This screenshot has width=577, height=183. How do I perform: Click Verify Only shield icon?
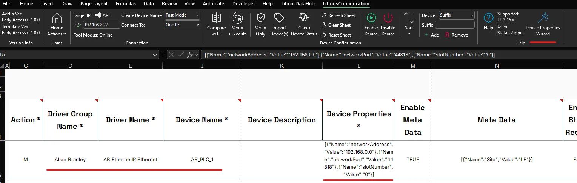pyautogui.click(x=260, y=18)
